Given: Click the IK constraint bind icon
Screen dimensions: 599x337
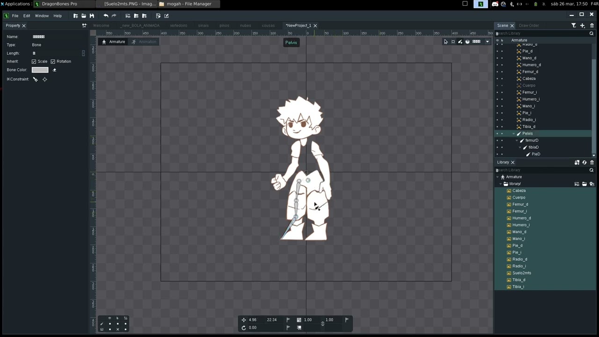Looking at the screenshot, I should point(36,80).
